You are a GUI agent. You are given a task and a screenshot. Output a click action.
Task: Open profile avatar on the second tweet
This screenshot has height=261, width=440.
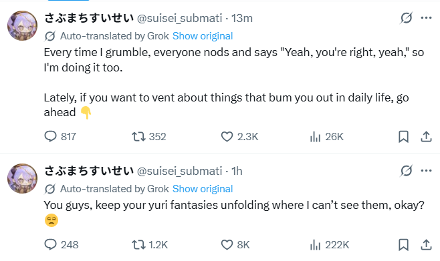click(x=23, y=179)
